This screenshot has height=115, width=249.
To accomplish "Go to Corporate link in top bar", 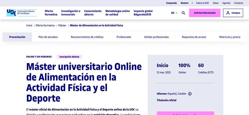I will pyautogui.click(x=171, y=3).
